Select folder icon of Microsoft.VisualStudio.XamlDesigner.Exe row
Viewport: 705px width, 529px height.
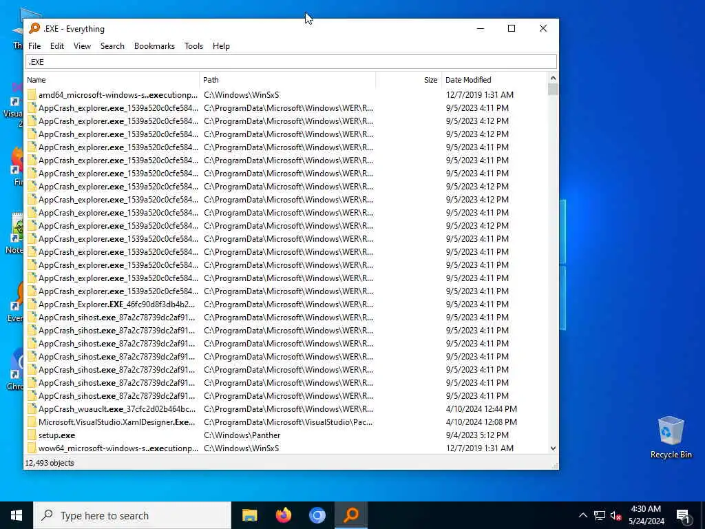pyautogui.click(x=32, y=422)
